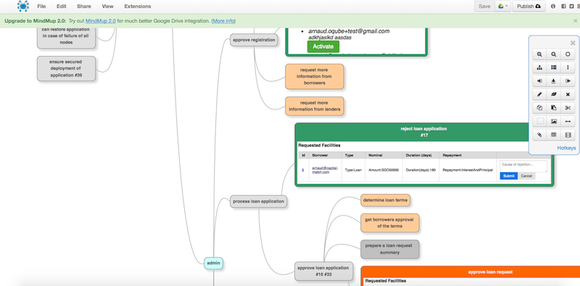The width and height of the screenshot is (580, 286).
Task: Click the paste clipboard icon
Action: pos(553,108)
